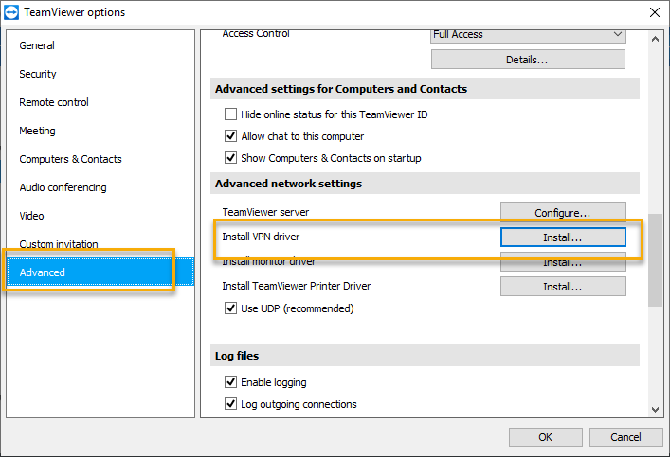Click the TeamViewer server label

coord(265,212)
